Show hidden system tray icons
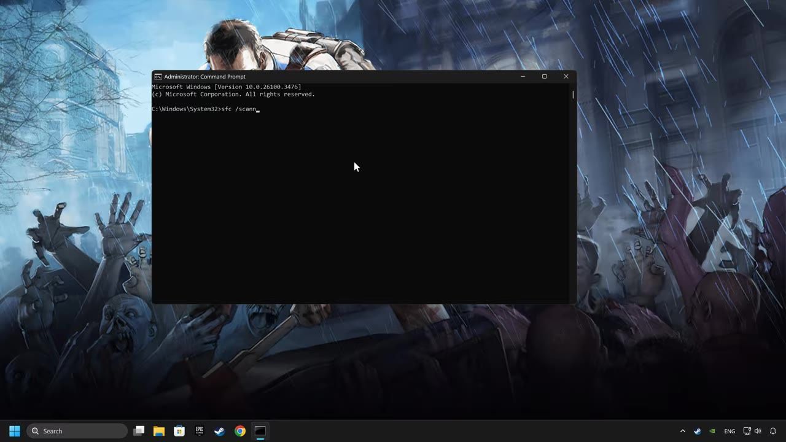The image size is (786, 442). coord(682,431)
